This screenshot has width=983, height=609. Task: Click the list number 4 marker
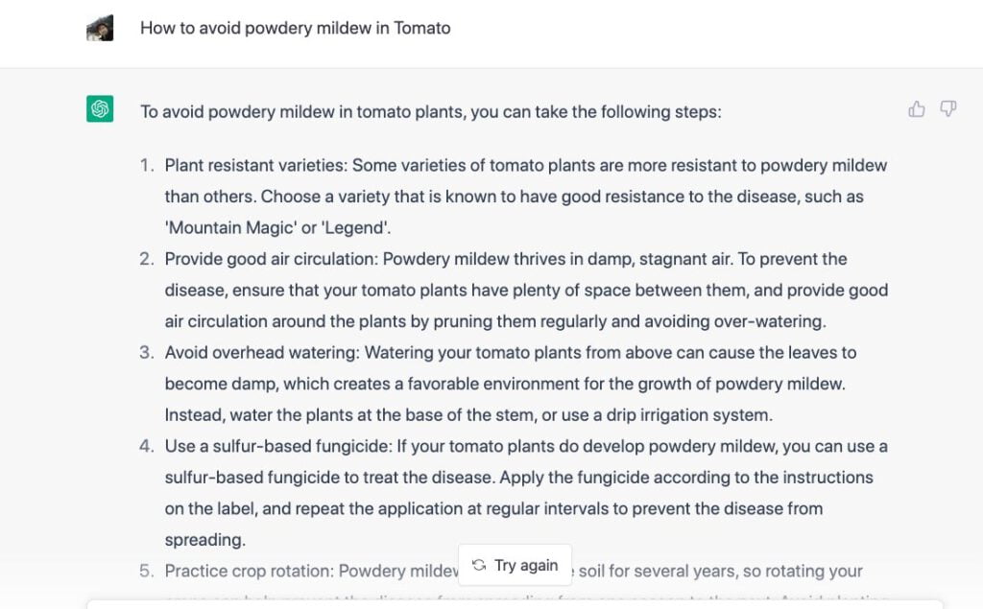146,446
